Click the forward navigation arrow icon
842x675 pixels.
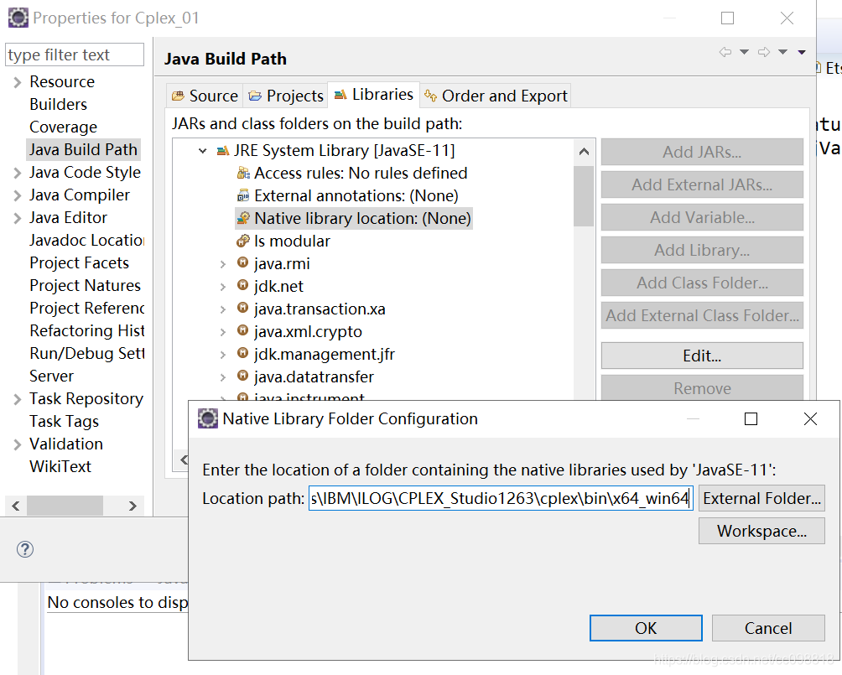[x=764, y=52]
